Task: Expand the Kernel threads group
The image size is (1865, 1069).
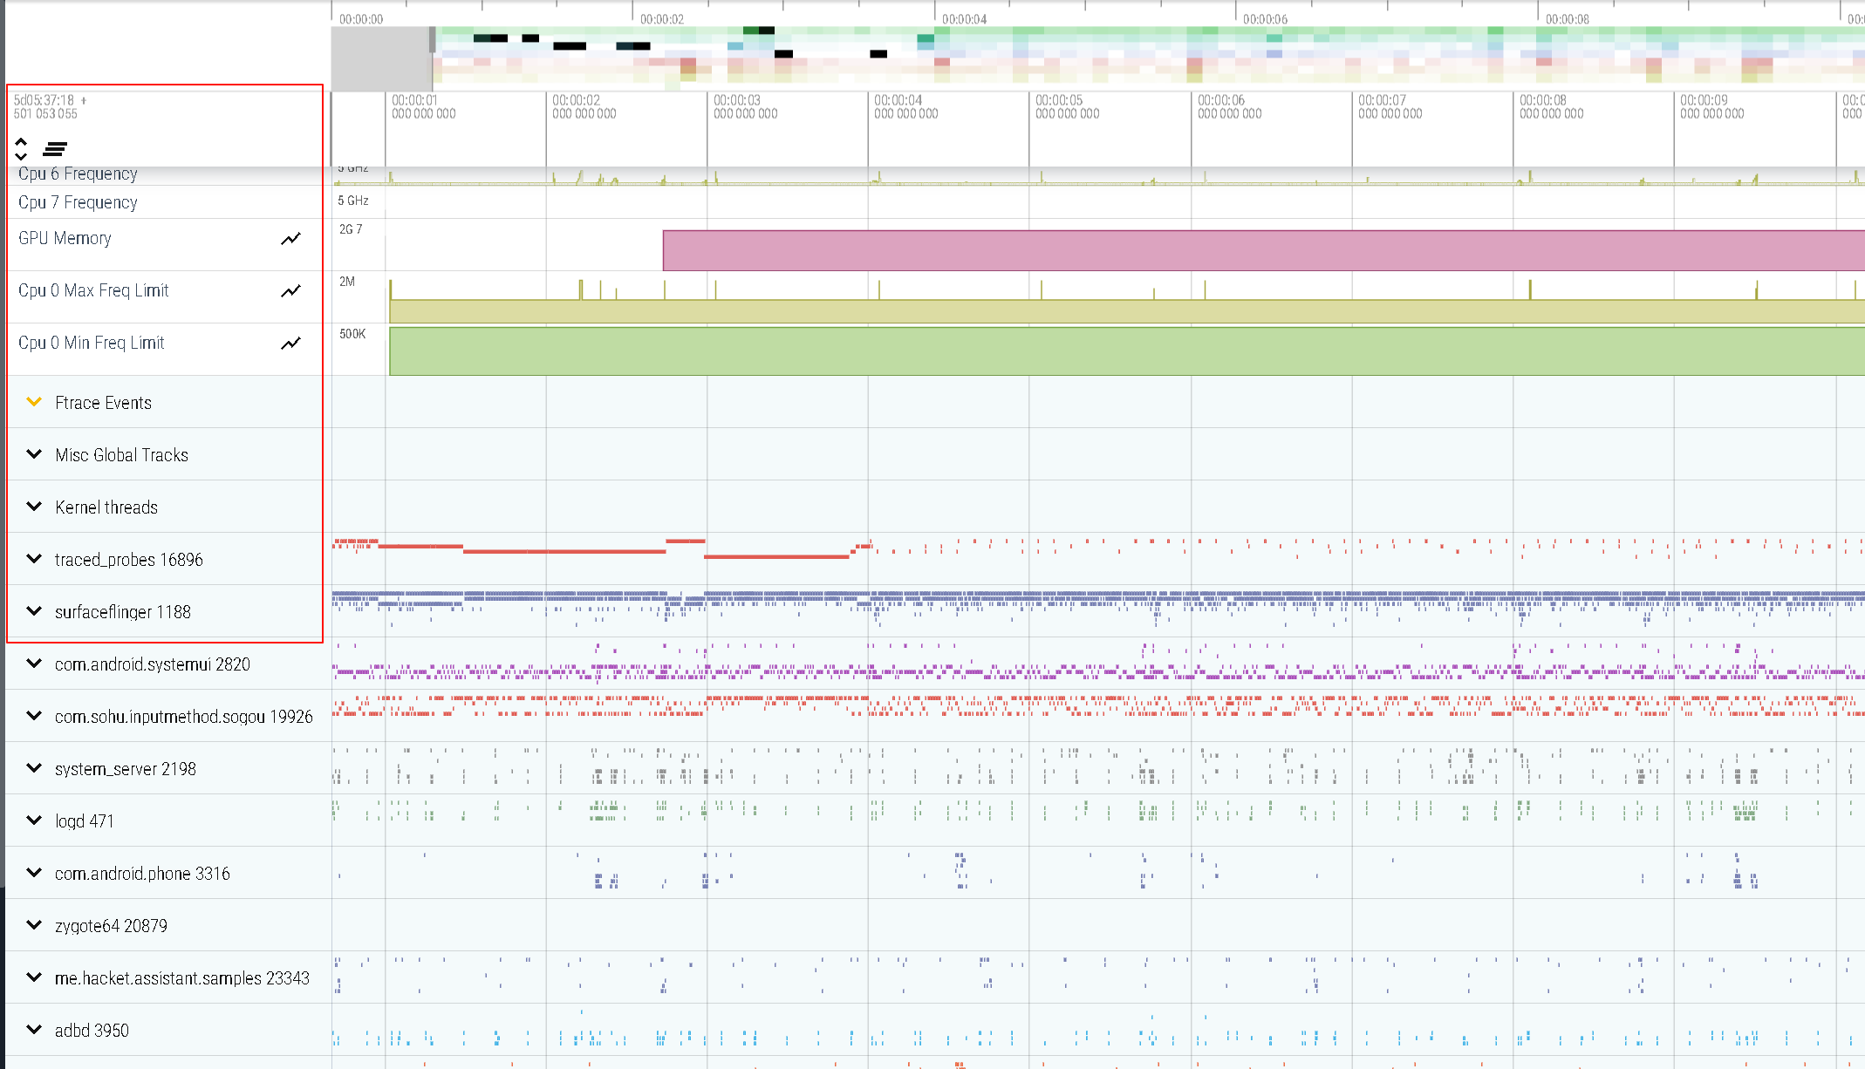Action: coord(34,507)
